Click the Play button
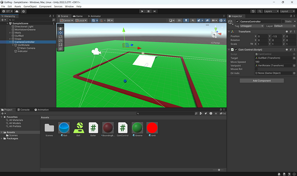This screenshot has width=297, height=176. coord(142,11)
